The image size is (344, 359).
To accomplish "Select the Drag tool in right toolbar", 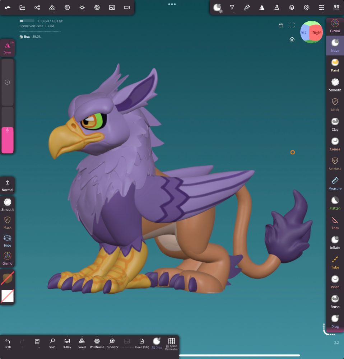I will [x=335, y=321].
